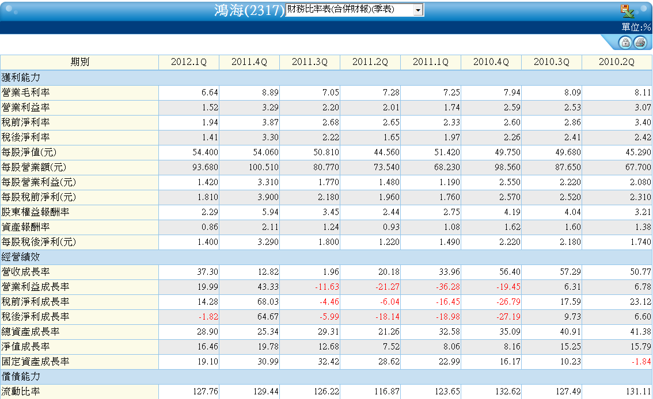Click the 41.38 total asset growth value
The height and width of the screenshot is (399, 653).
click(640, 332)
